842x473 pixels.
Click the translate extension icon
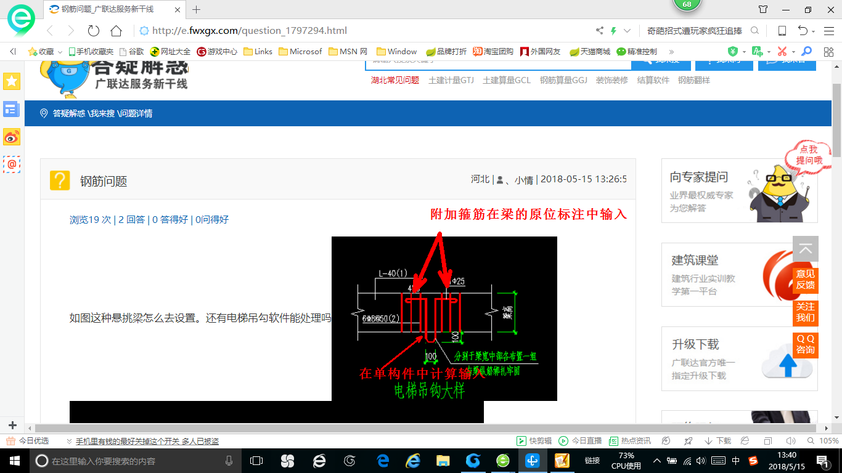[x=758, y=51]
